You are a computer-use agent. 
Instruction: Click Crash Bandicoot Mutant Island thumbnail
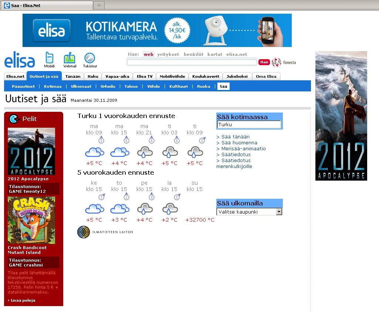(x=31, y=220)
